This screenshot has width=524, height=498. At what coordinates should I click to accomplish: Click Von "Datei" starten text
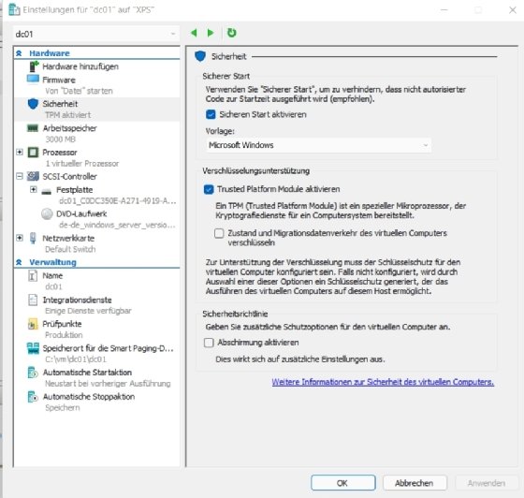(79, 91)
